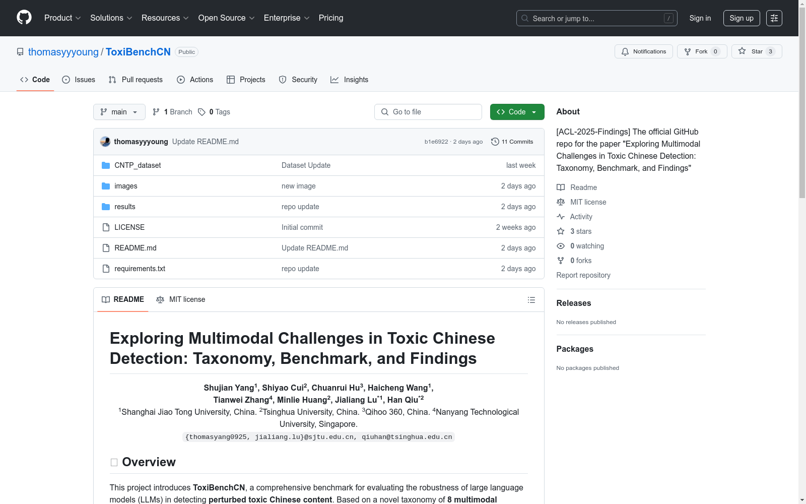Click Report repository

(583, 275)
